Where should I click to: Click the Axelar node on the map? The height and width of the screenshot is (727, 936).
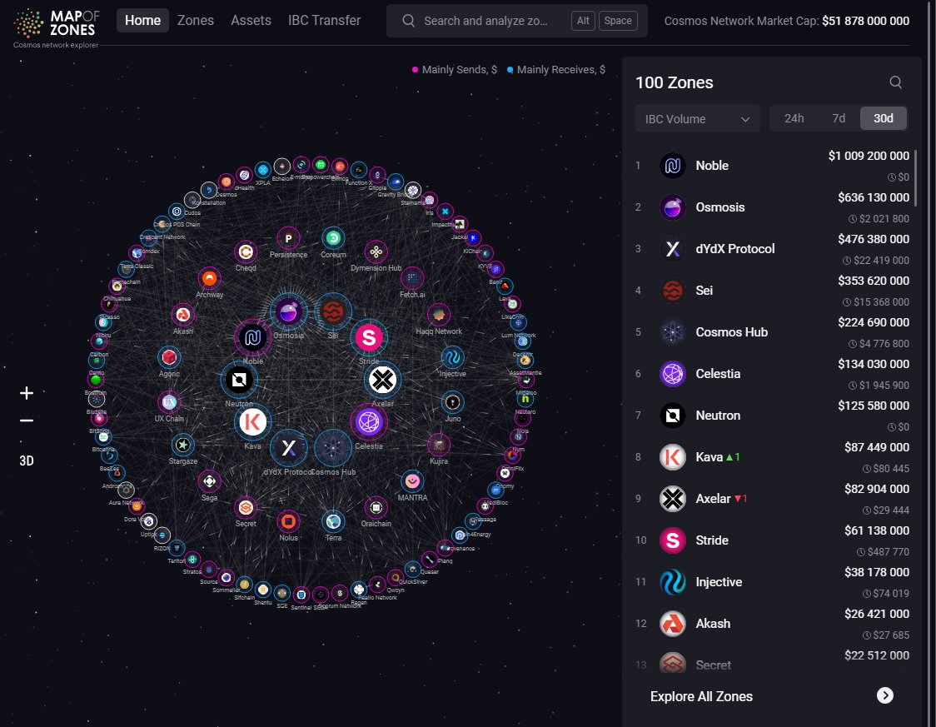[x=382, y=380]
